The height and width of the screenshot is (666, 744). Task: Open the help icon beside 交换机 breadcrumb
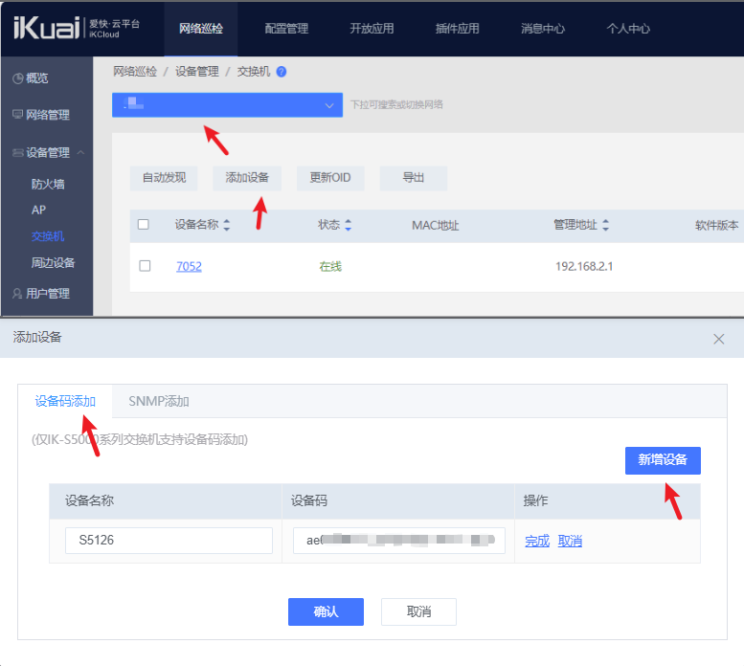[282, 72]
